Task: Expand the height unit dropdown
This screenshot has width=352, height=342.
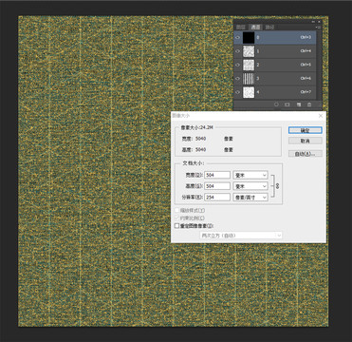Action: coord(250,186)
